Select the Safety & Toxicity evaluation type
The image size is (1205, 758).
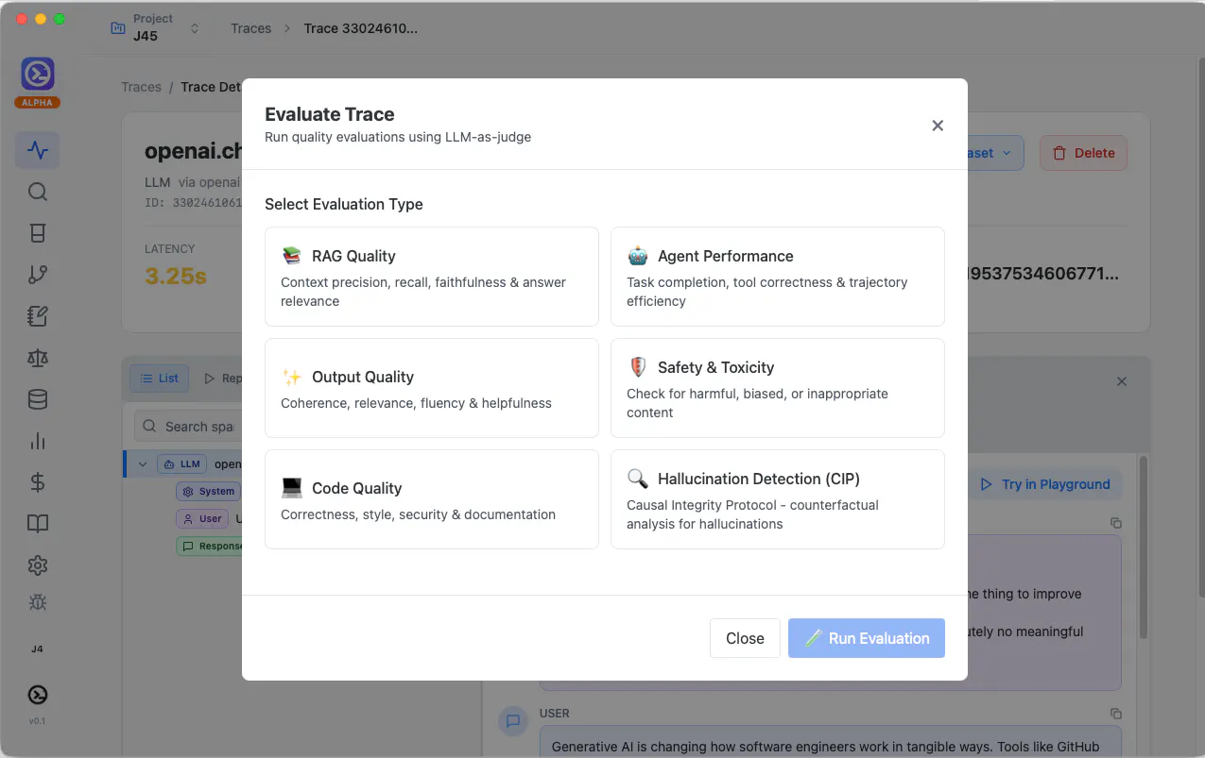(778, 388)
